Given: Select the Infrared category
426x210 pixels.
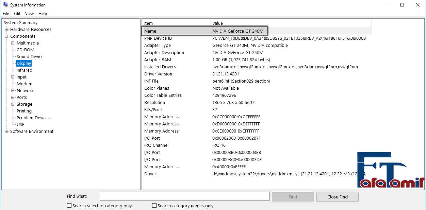Looking at the screenshot, I should 24,70.
